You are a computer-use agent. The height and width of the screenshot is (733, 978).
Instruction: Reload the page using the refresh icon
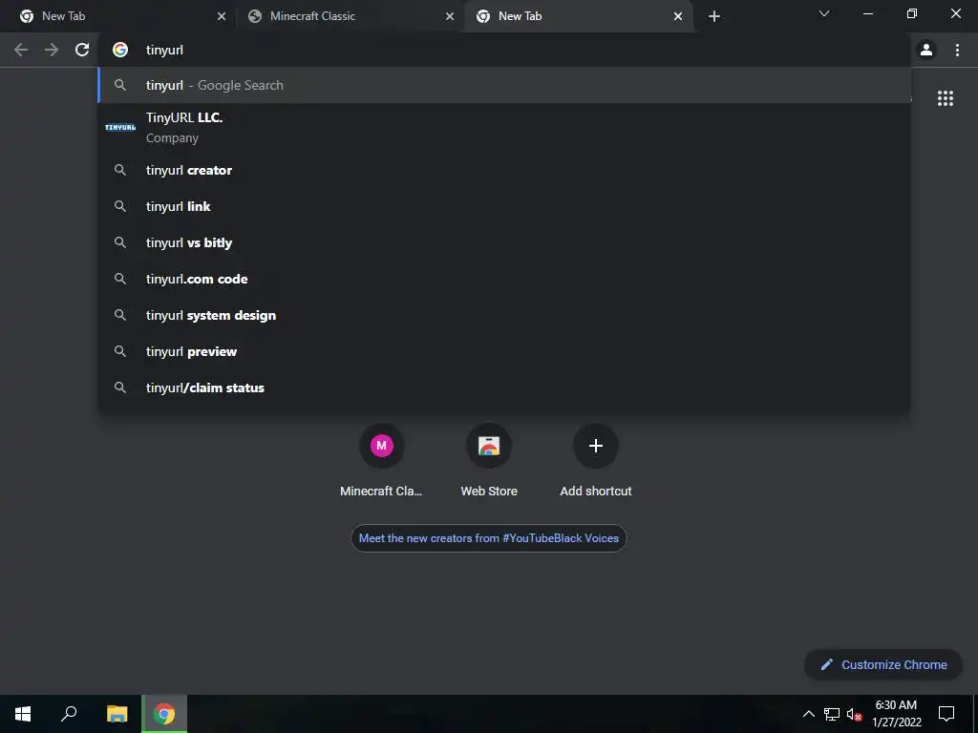(x=82, y=50)
